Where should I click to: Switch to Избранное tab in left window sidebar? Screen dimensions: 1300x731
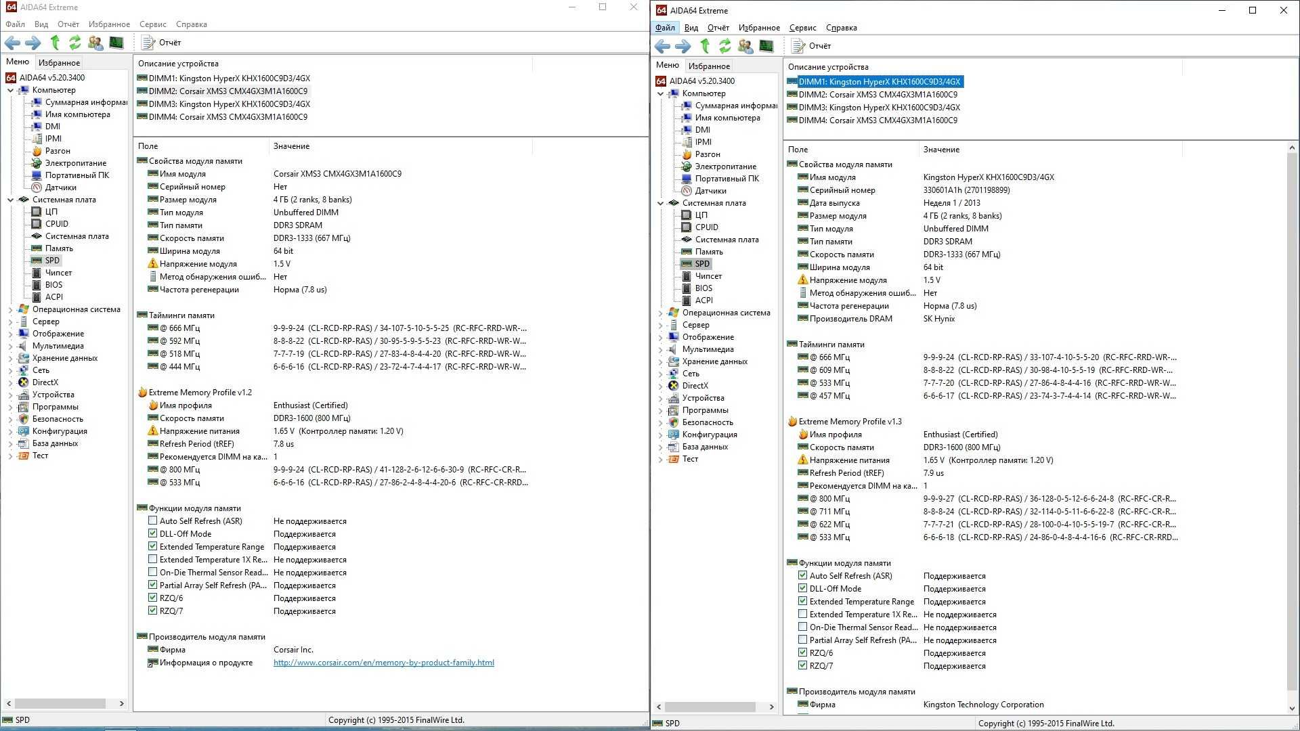pos(60,62)
